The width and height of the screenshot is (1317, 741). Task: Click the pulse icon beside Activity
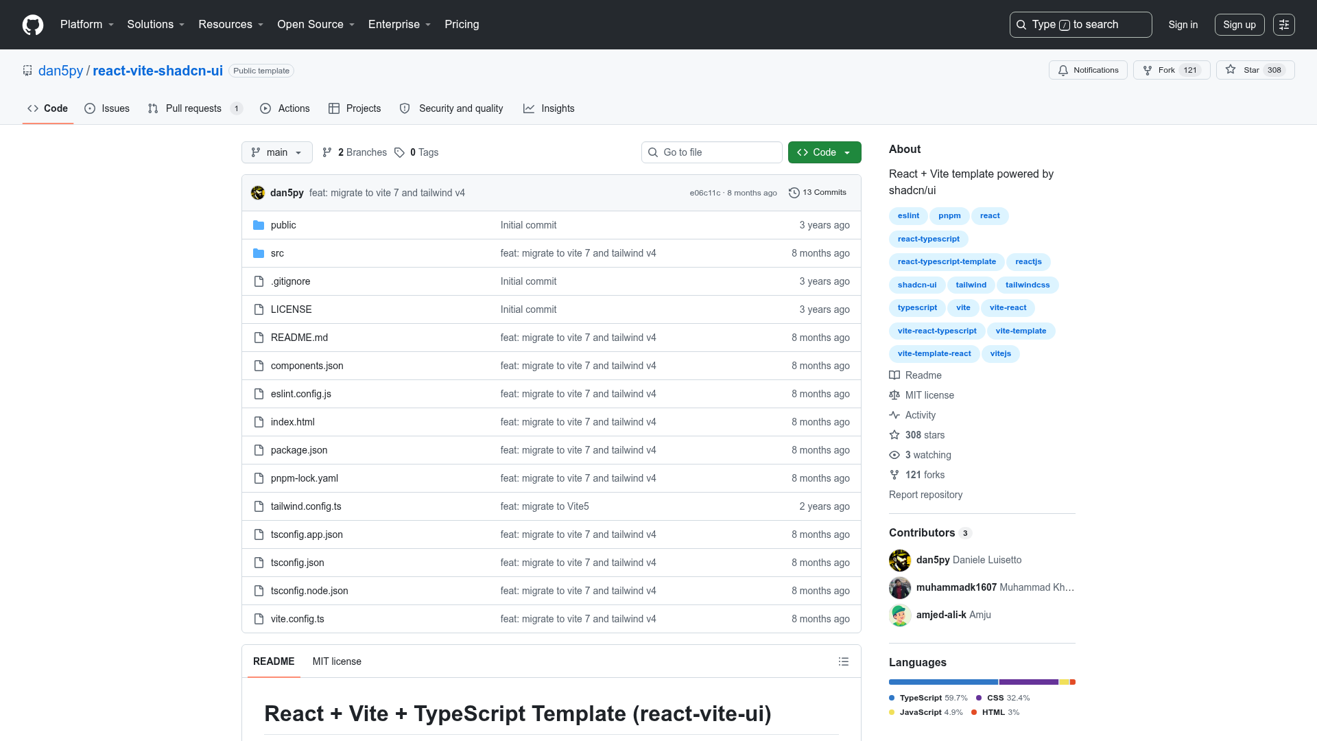[894, 415]
